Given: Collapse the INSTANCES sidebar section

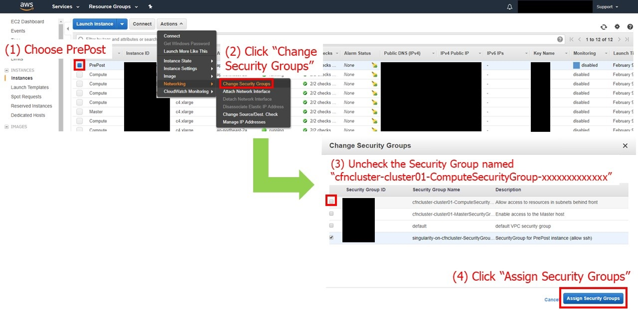Looking at the screenshot, I should tap(7, 70).
